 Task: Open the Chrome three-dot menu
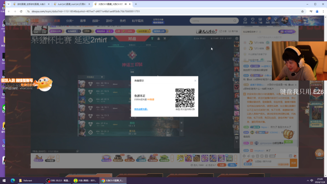(x=323, y=11)
